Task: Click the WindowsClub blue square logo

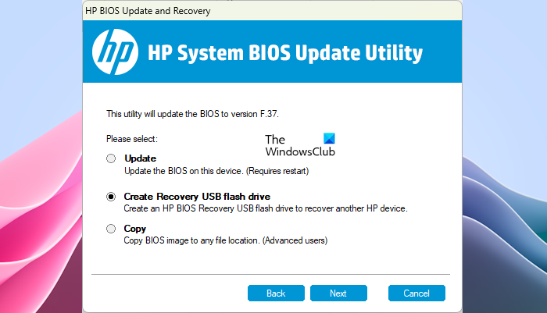Action: coord(328,139)
